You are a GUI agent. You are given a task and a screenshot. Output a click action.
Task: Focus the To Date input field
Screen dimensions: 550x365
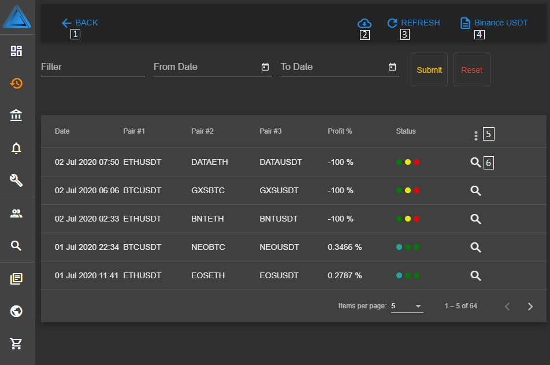pyautogui.click(x=340, y=67)
